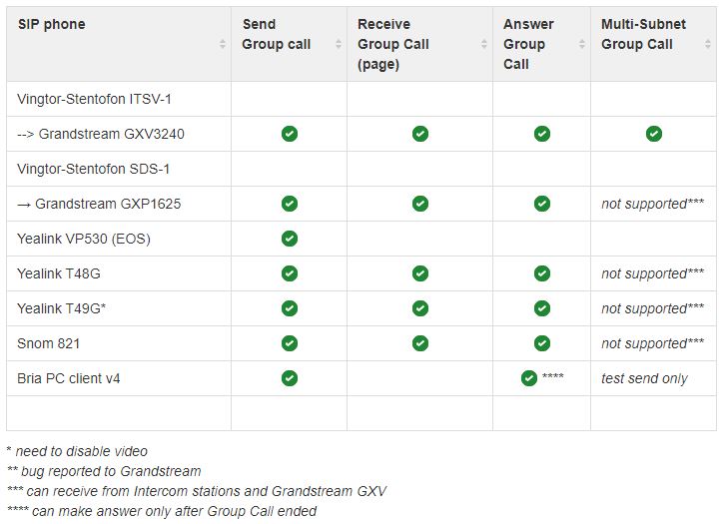Click Send Group call checkmark for Grandstream GXV3240

[x=290, y=134]
